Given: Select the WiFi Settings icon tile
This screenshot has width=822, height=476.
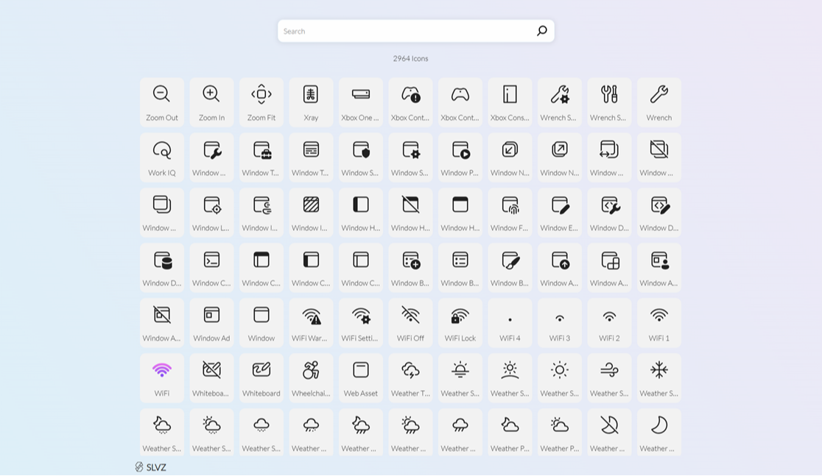Looking at the screenshot, I should click(361, 322).
